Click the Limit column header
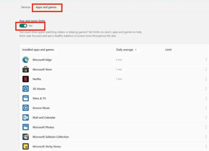 click(x=168, y=50)
